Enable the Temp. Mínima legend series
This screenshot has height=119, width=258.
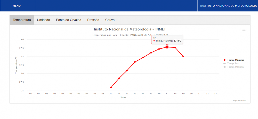(235, 67)
